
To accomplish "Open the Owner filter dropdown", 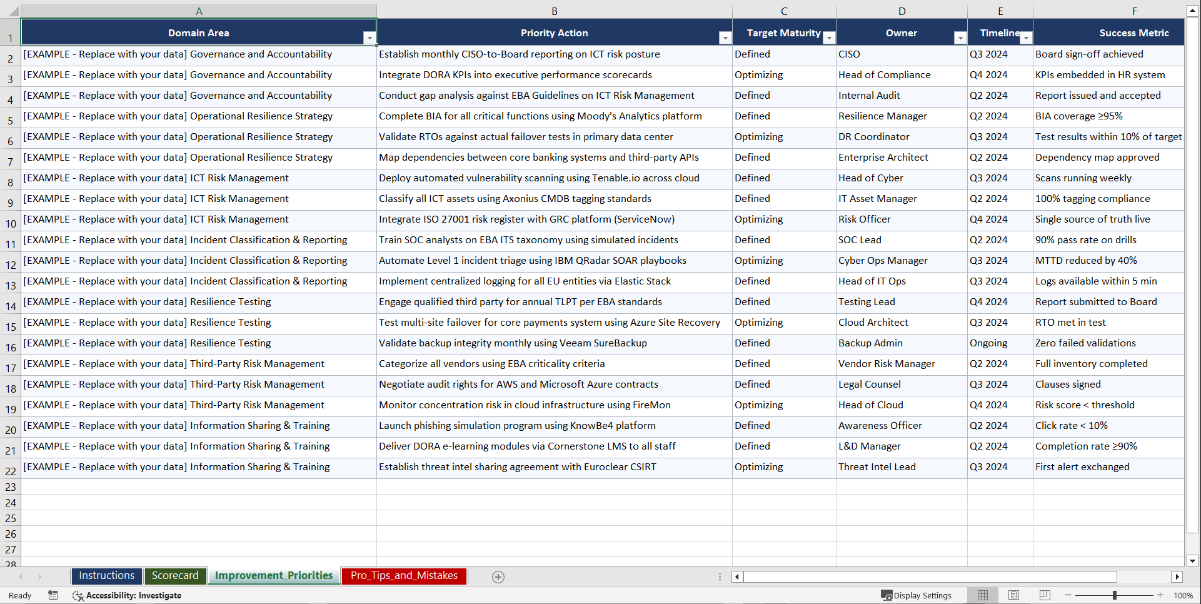I will click(x=960, y=38).
